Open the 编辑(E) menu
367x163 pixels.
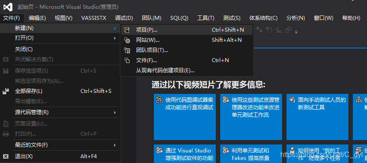[38, 18]
